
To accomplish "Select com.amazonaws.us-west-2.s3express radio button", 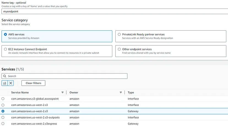I will point(3,124).
